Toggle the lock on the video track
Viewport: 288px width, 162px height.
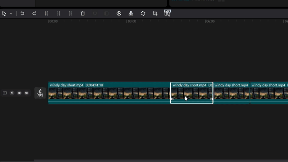(12, 93)
